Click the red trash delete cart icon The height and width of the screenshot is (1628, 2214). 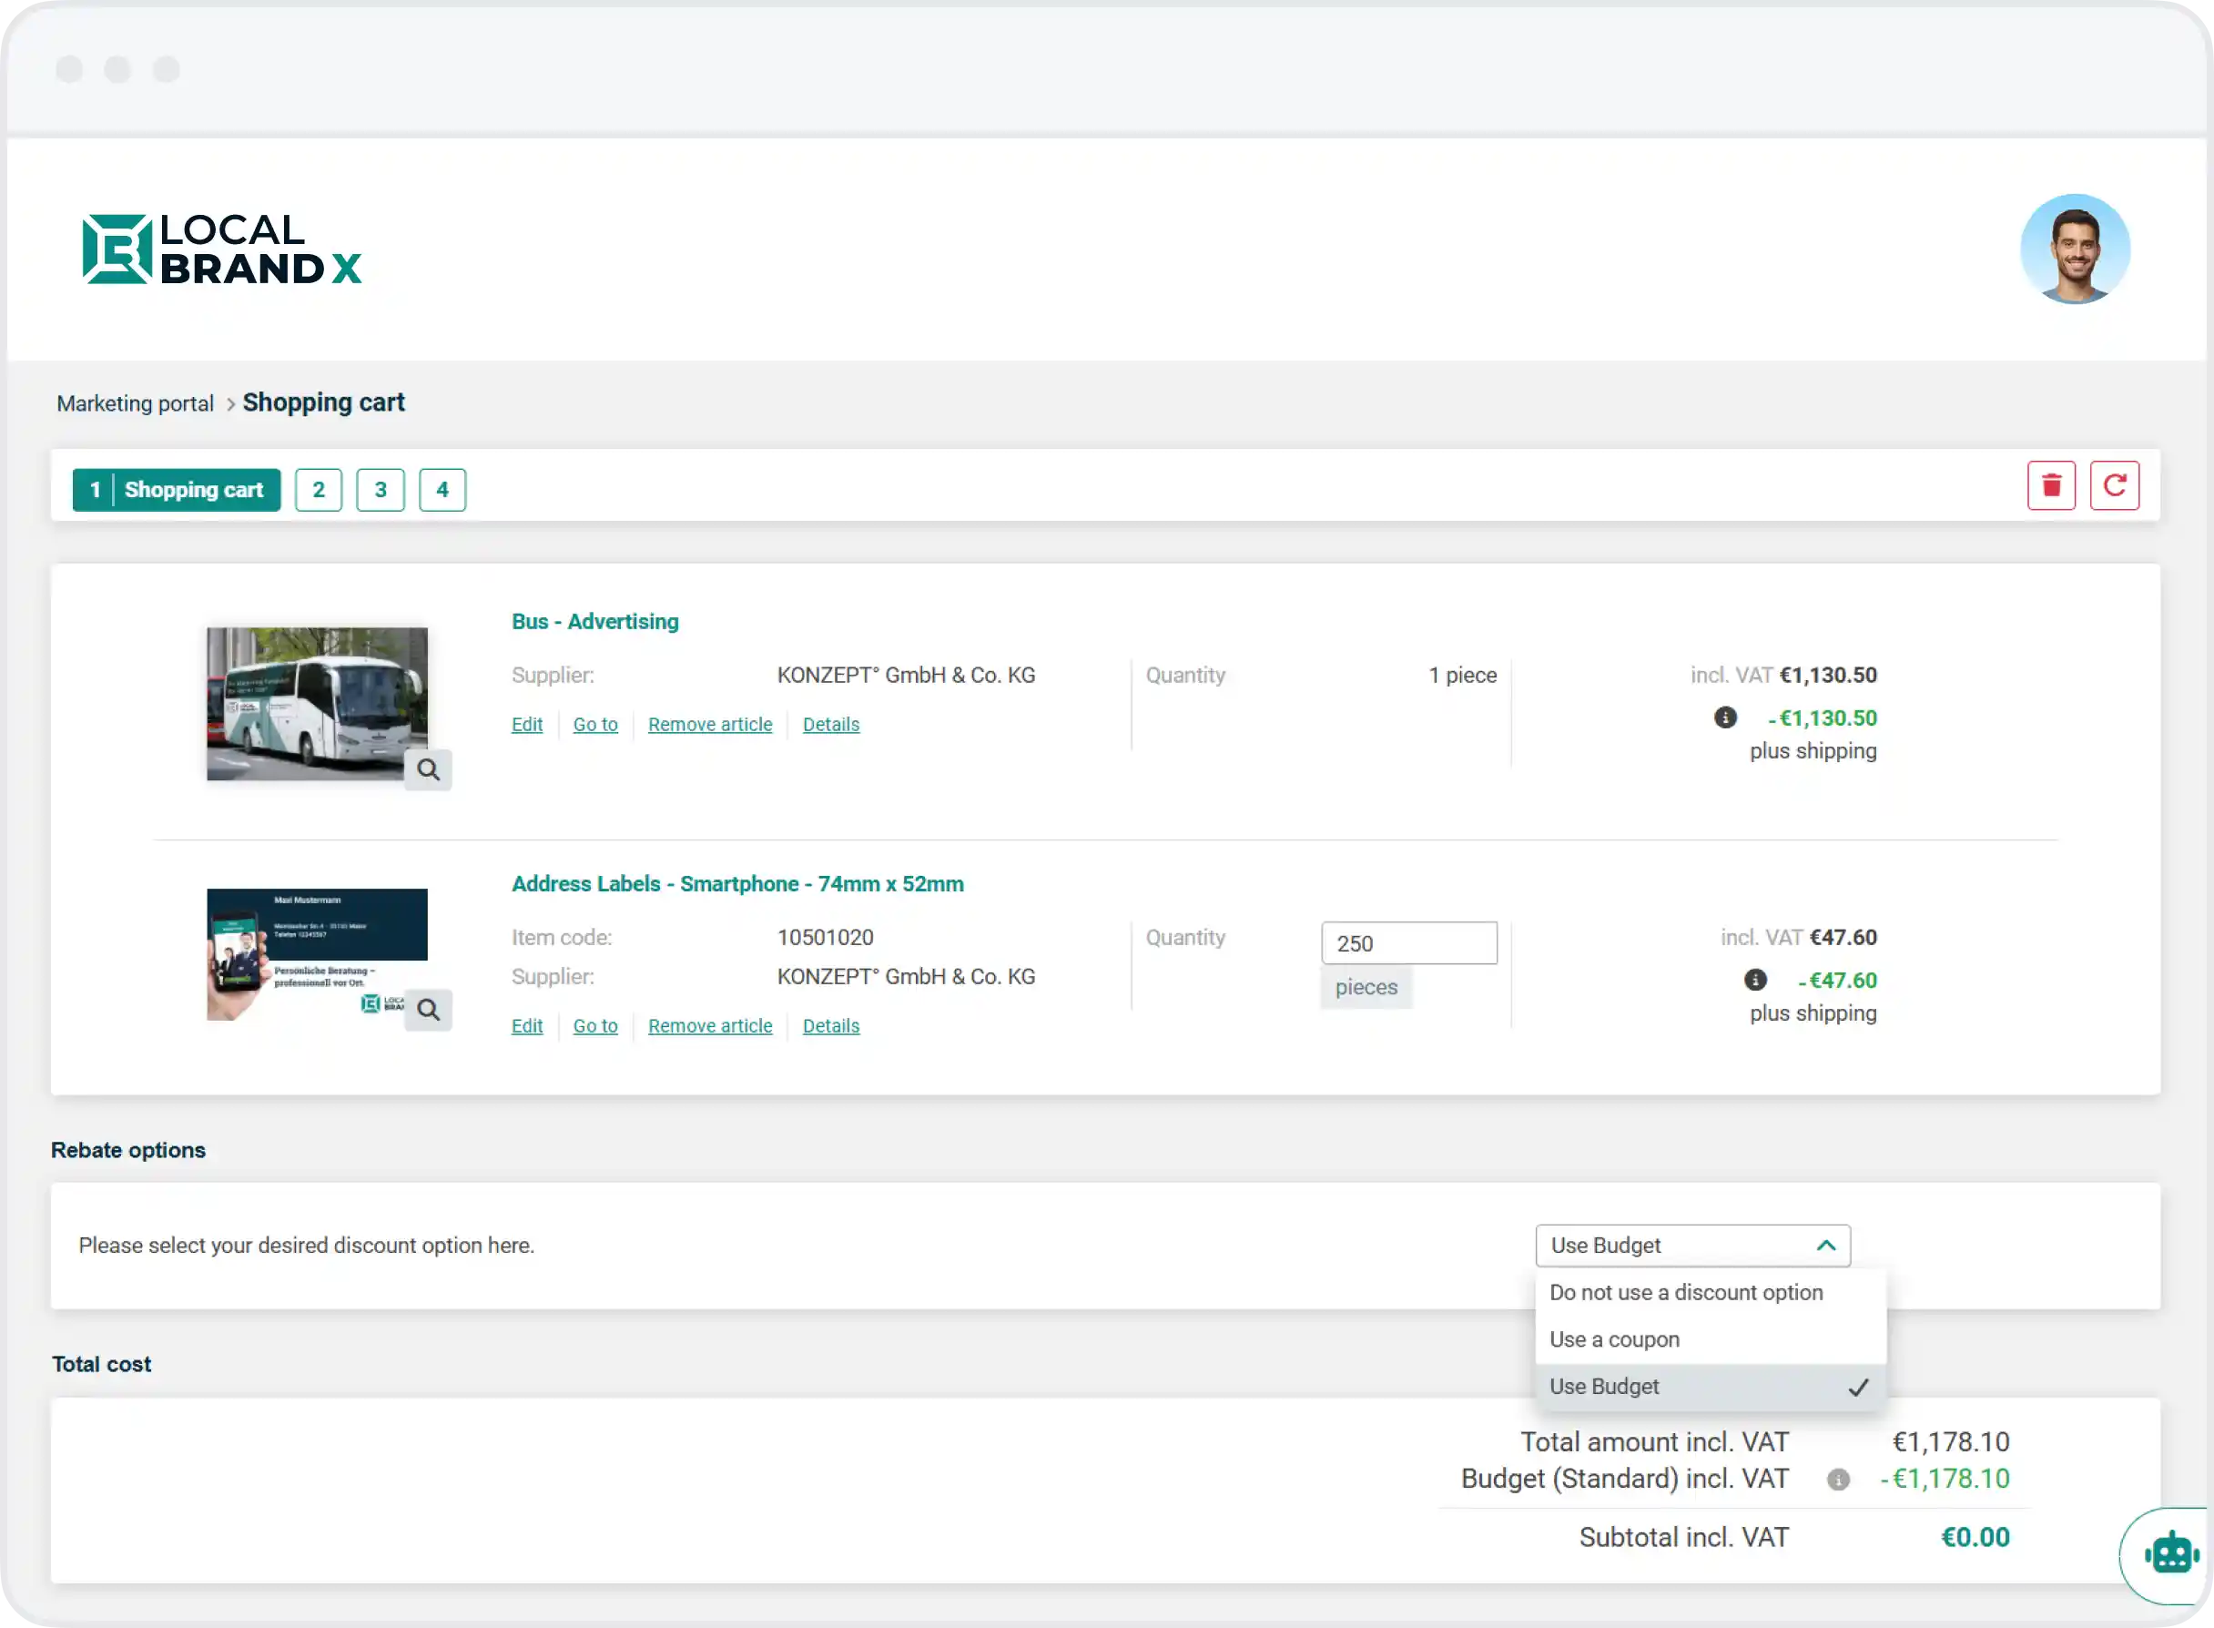[2050, 485]
